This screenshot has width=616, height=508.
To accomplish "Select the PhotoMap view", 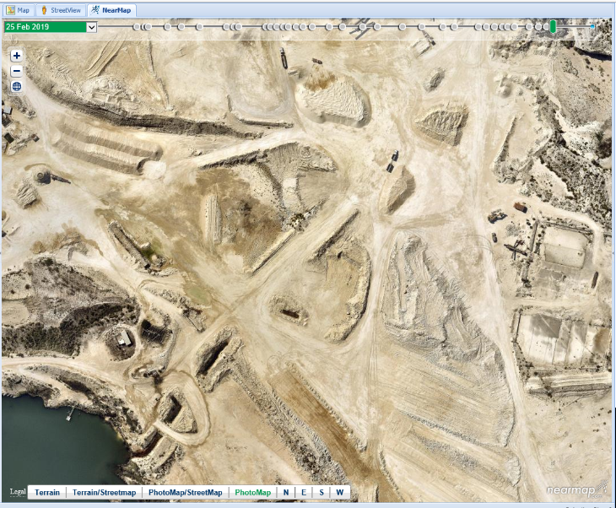I will tap(252, 492).
